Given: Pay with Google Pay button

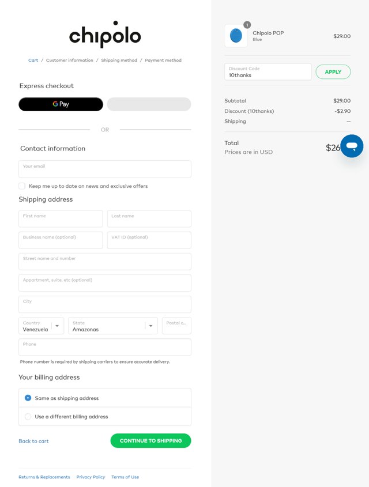Looking at the screenshot, I should point(61,104).
